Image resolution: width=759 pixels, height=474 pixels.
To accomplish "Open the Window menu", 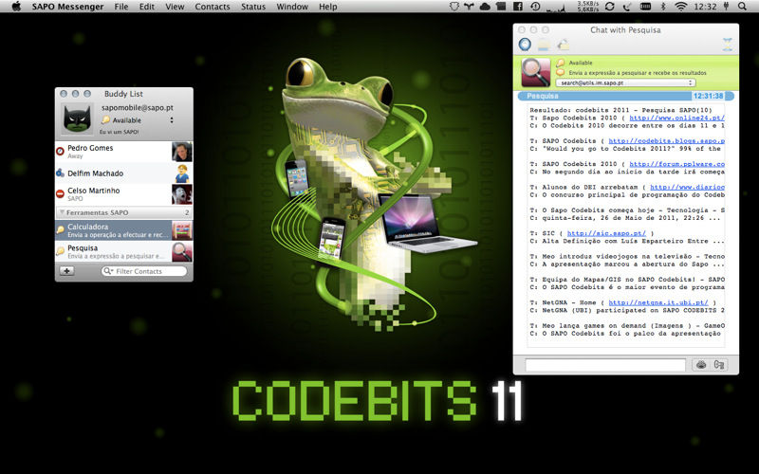I will (x=292, y=7).
